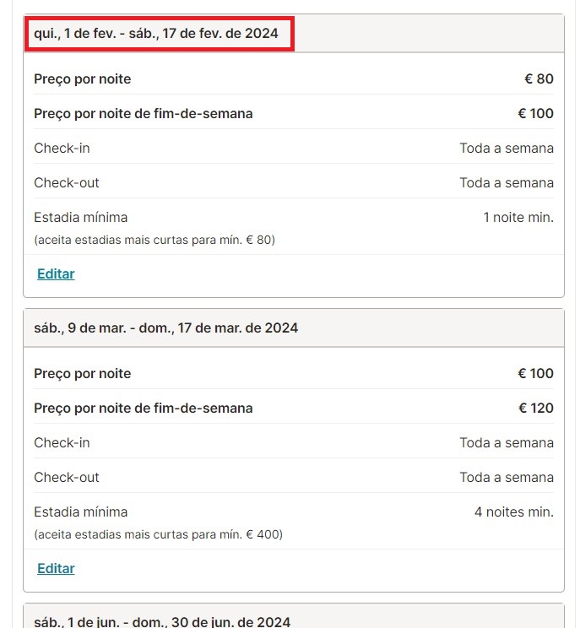
Task: Click Check-in Toda a semana in February
Action: [507, 149]
